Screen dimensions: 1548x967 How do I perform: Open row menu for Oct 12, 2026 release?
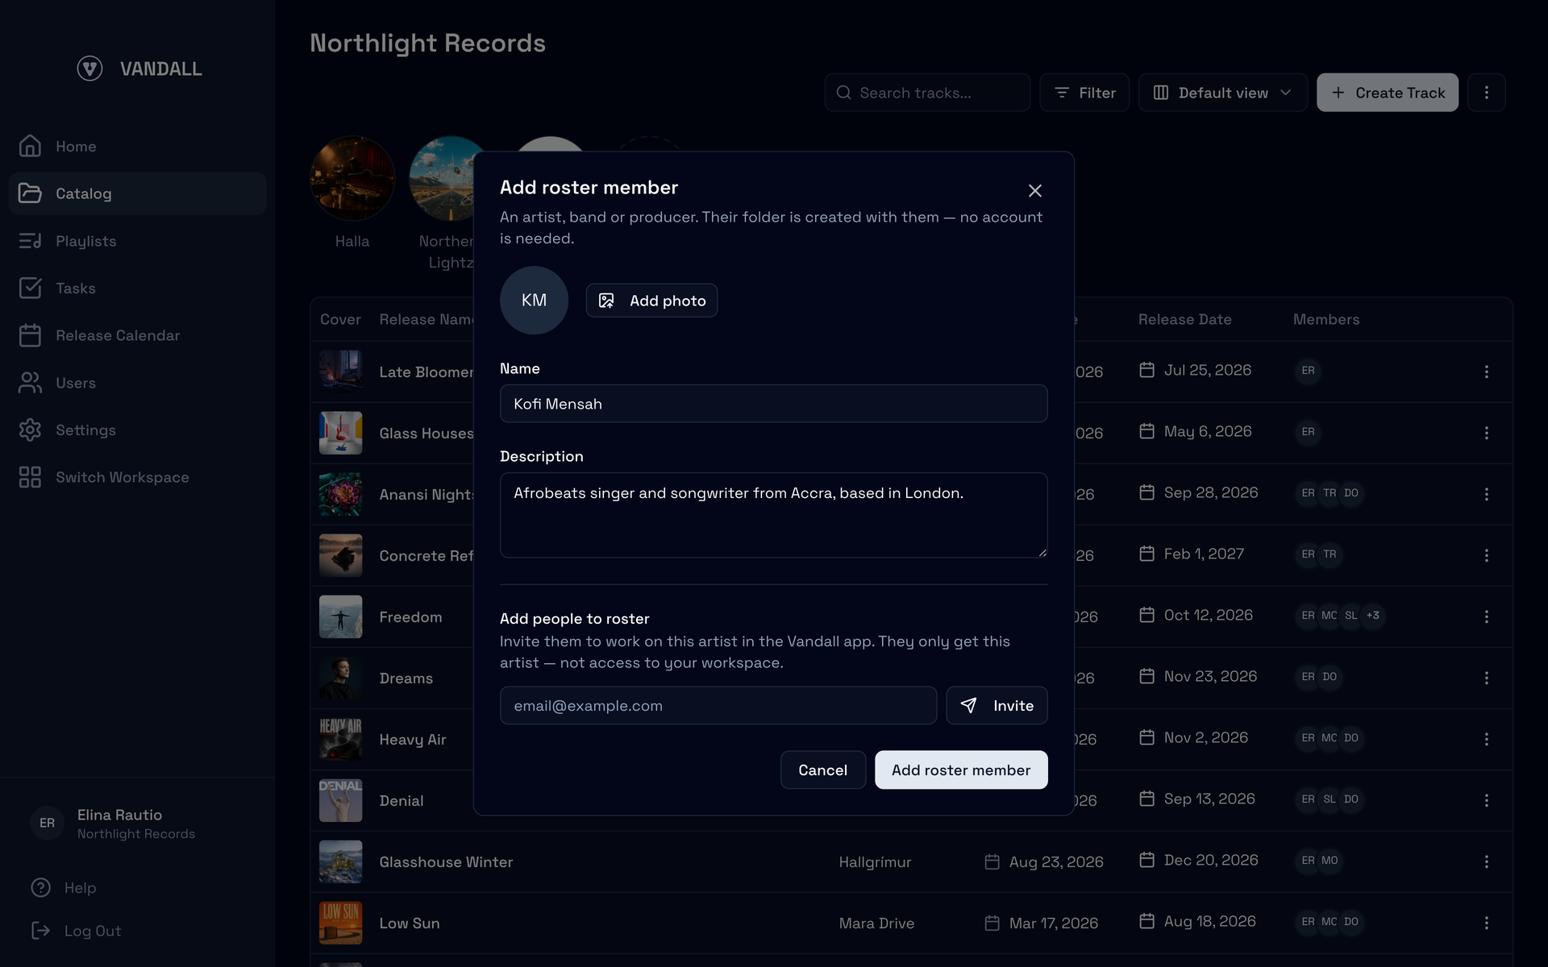[1487, 616]
